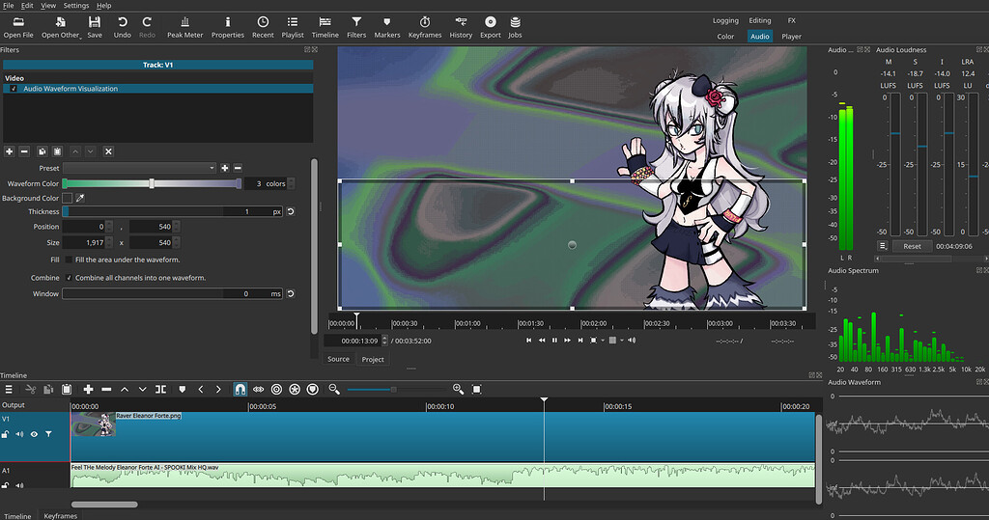The height and width of the screenshot is (520, 989).
Task: Click the Background Color swatch
Action: (x=68, y=198)
